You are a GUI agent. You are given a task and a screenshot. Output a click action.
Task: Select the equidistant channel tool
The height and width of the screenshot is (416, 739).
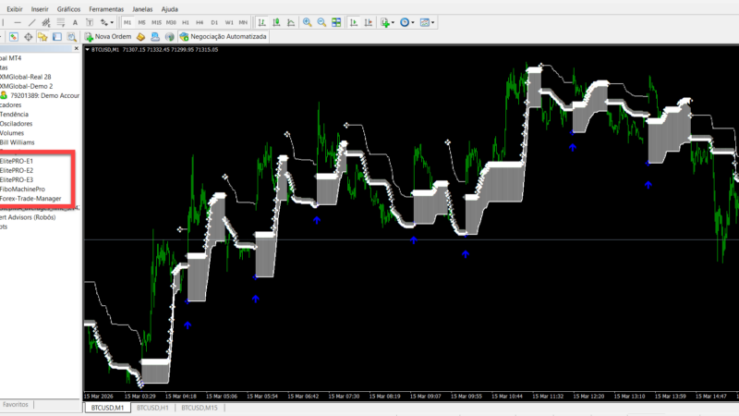[45, 22]
